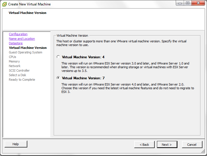This screenshot has width=207, height=156.
Task: Click the Guest Operating System step
Action: 26,52
